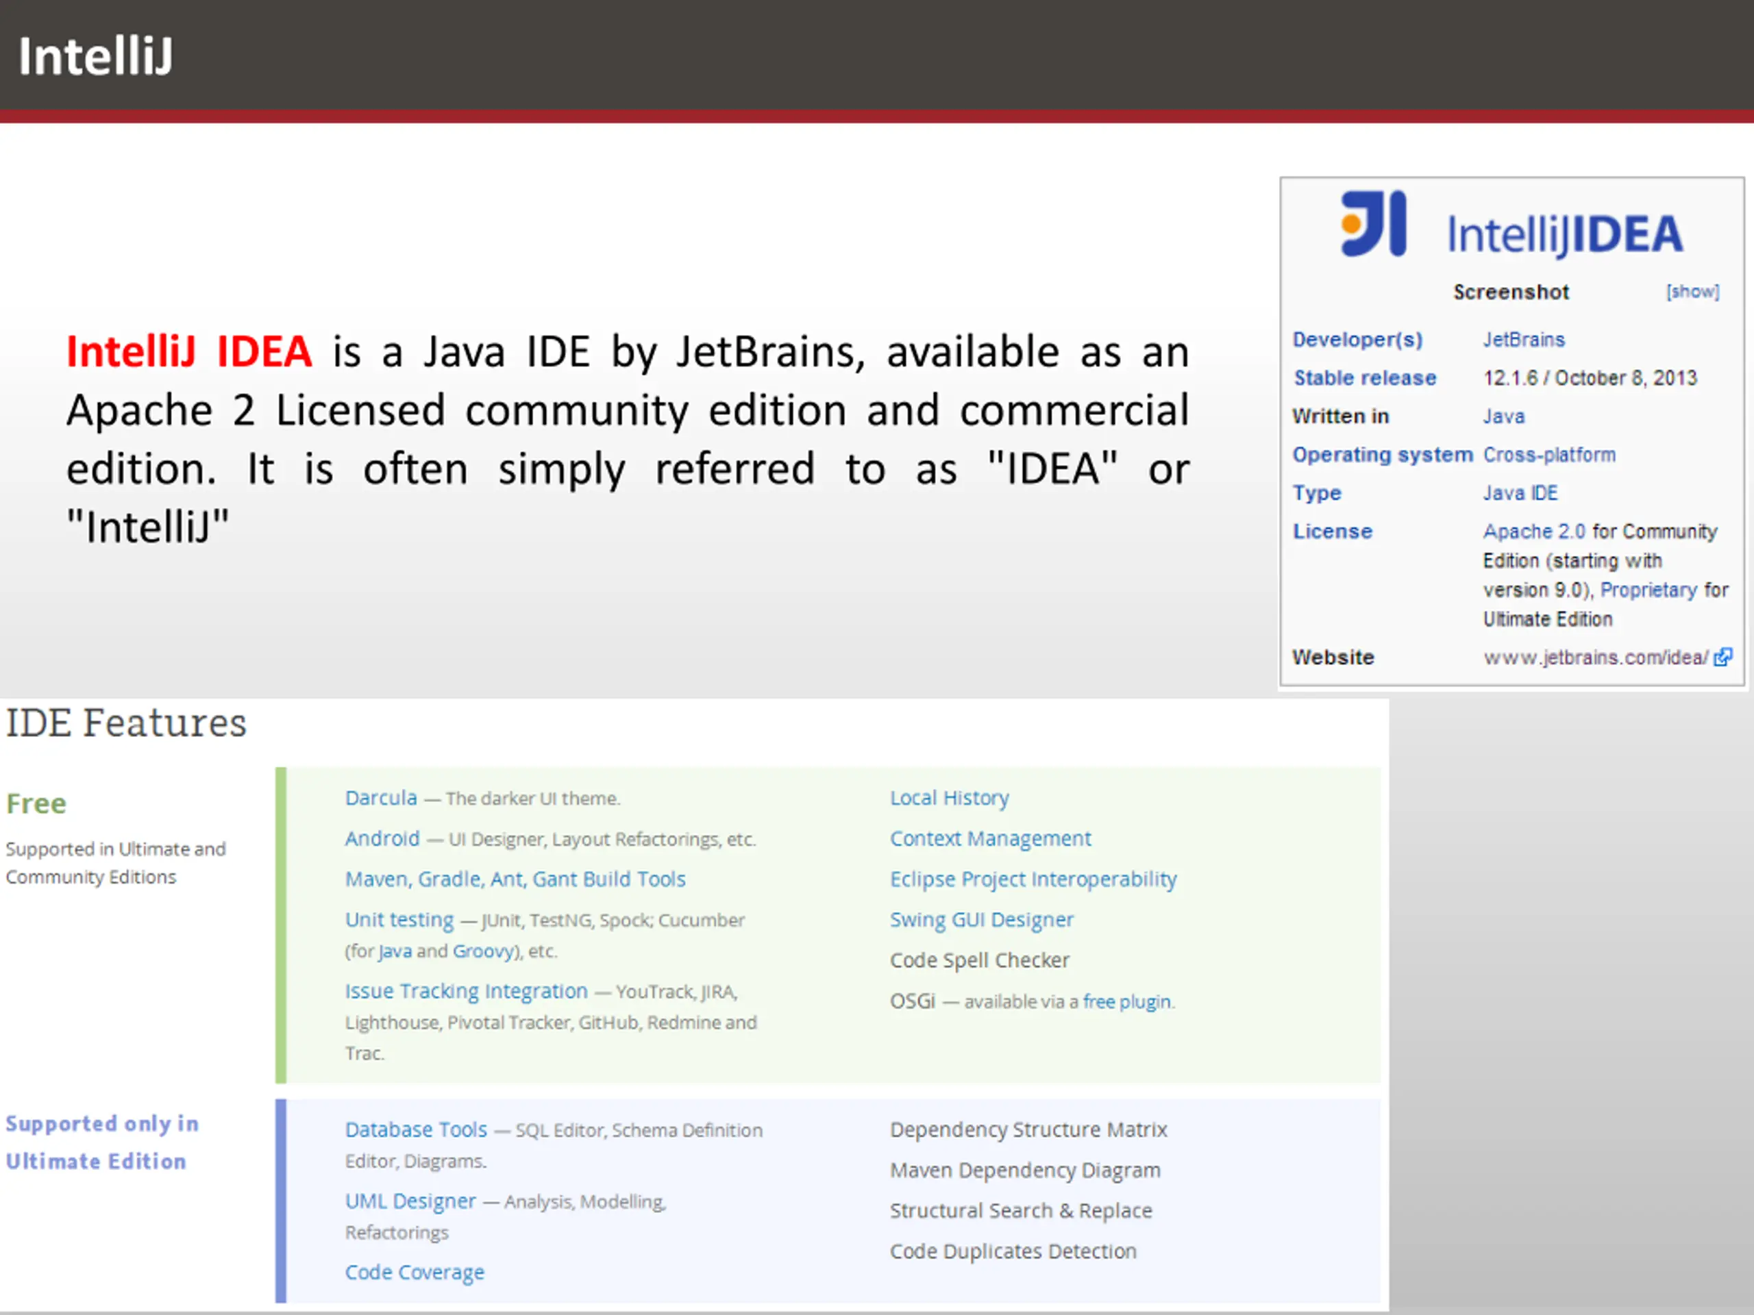Open the Operating system label link
The height and width of the screenshot is (1315, 1754).
pos(1381,454)
